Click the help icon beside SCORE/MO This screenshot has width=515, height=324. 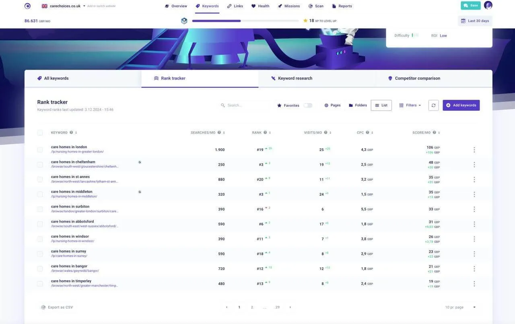coord(434,133)
